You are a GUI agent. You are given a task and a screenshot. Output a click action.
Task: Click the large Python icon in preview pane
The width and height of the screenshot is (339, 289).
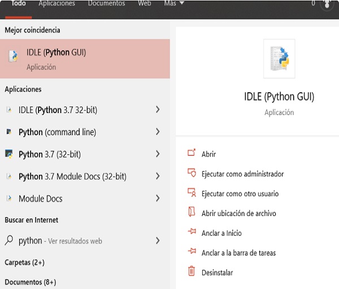pyautogui.click(x=279, y=59)
